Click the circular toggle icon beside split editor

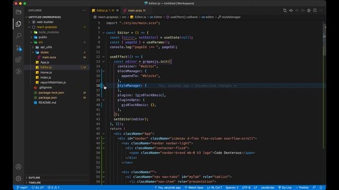[x=309, y=11]
